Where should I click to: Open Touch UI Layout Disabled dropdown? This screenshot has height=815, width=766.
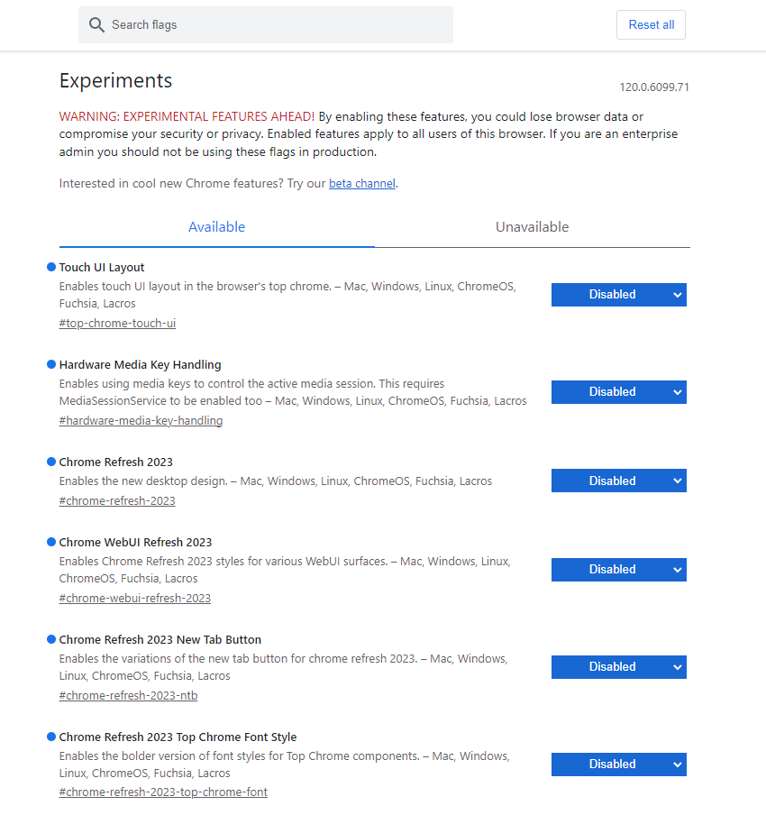618,294
